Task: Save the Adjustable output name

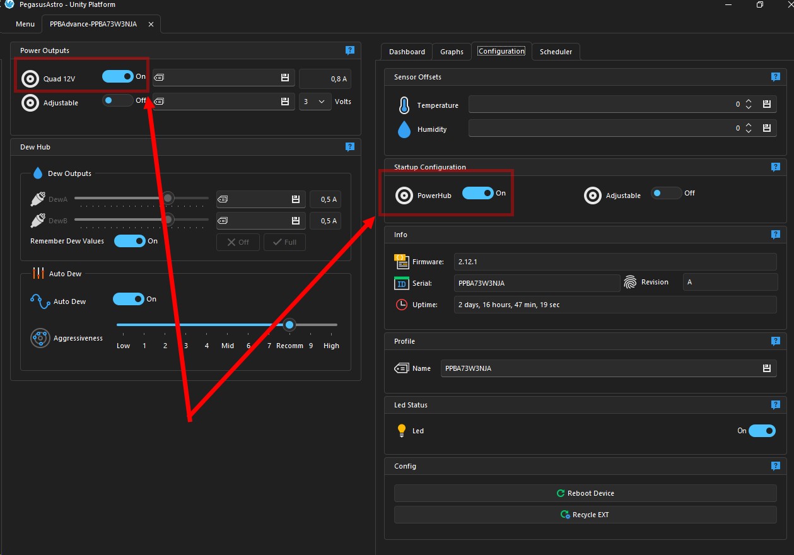Action: tap(285, 102)
